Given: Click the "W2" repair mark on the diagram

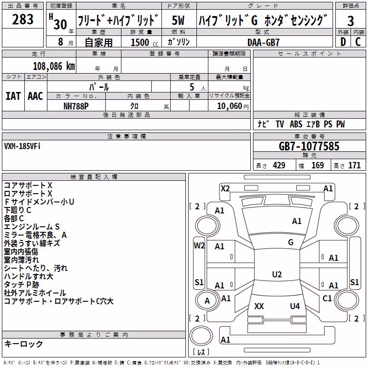Looking at the screenshot, I should pyautogui.click(x=199, y=246).
